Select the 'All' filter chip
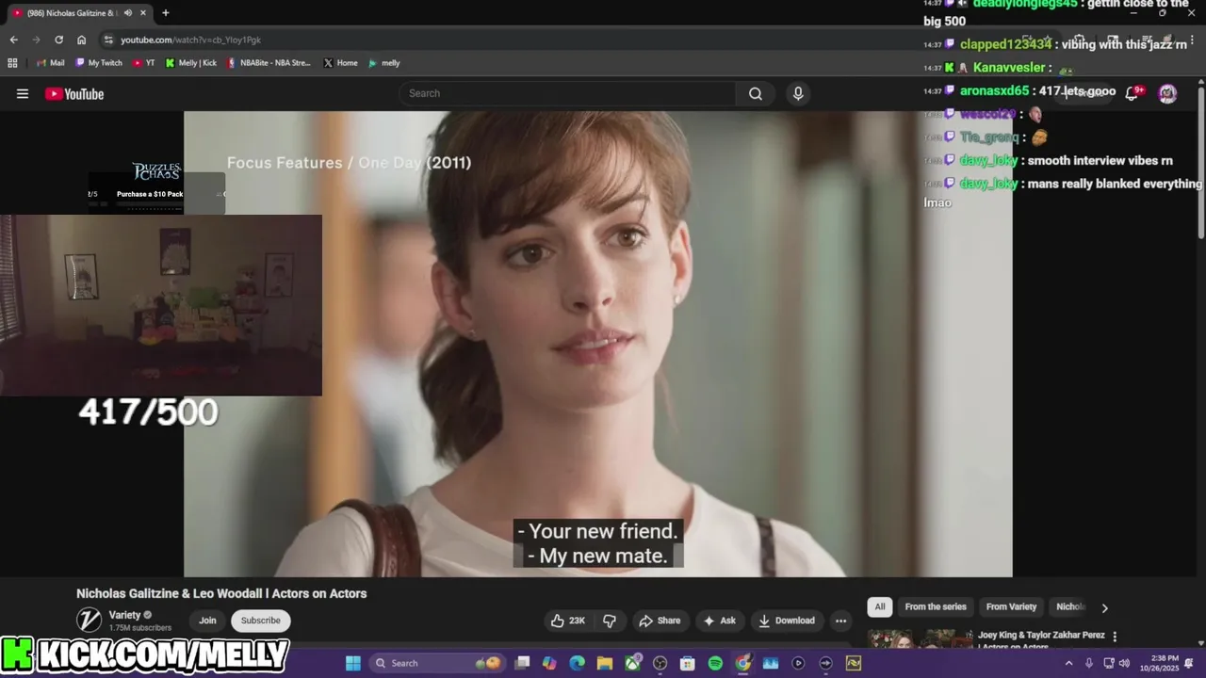Screen dimensions: 1206x678 coord(880,606)
